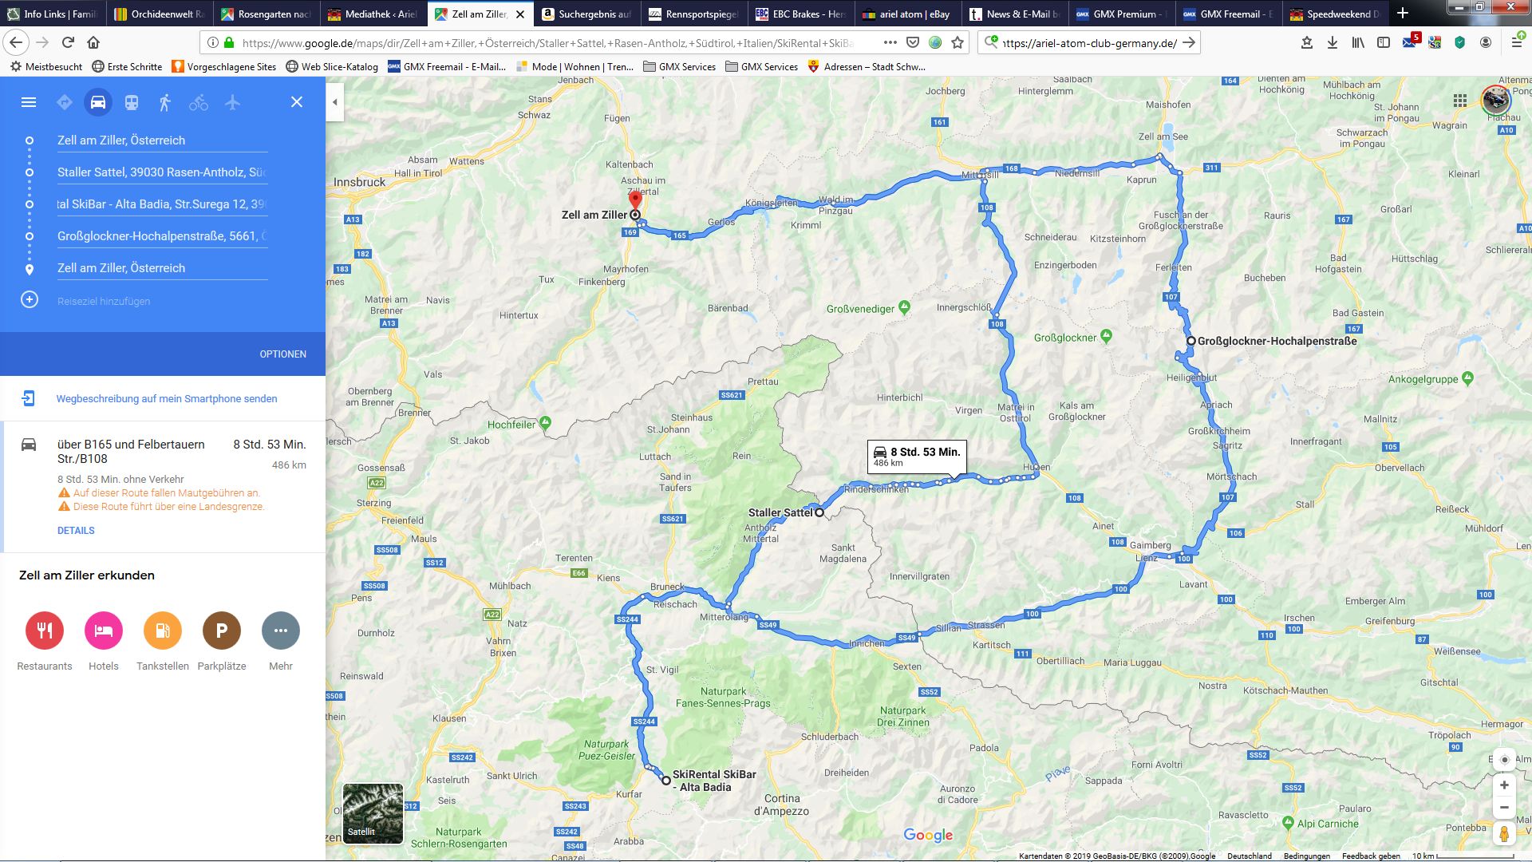Open Firefox application menu
1532x862 pixels.
point(1518,42)
